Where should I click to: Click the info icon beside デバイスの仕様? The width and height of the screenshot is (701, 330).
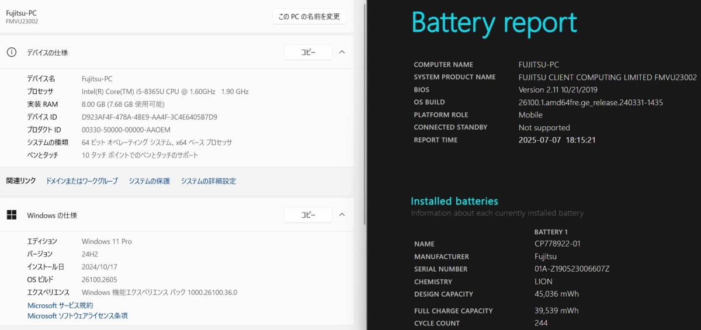click(12, 52)
